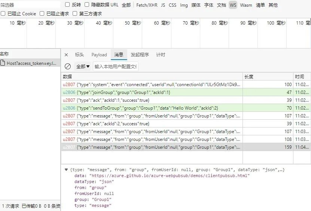Close the request details panel
Image resolution: width=311 pixels, height=211 pixels.
pos(66,55)
